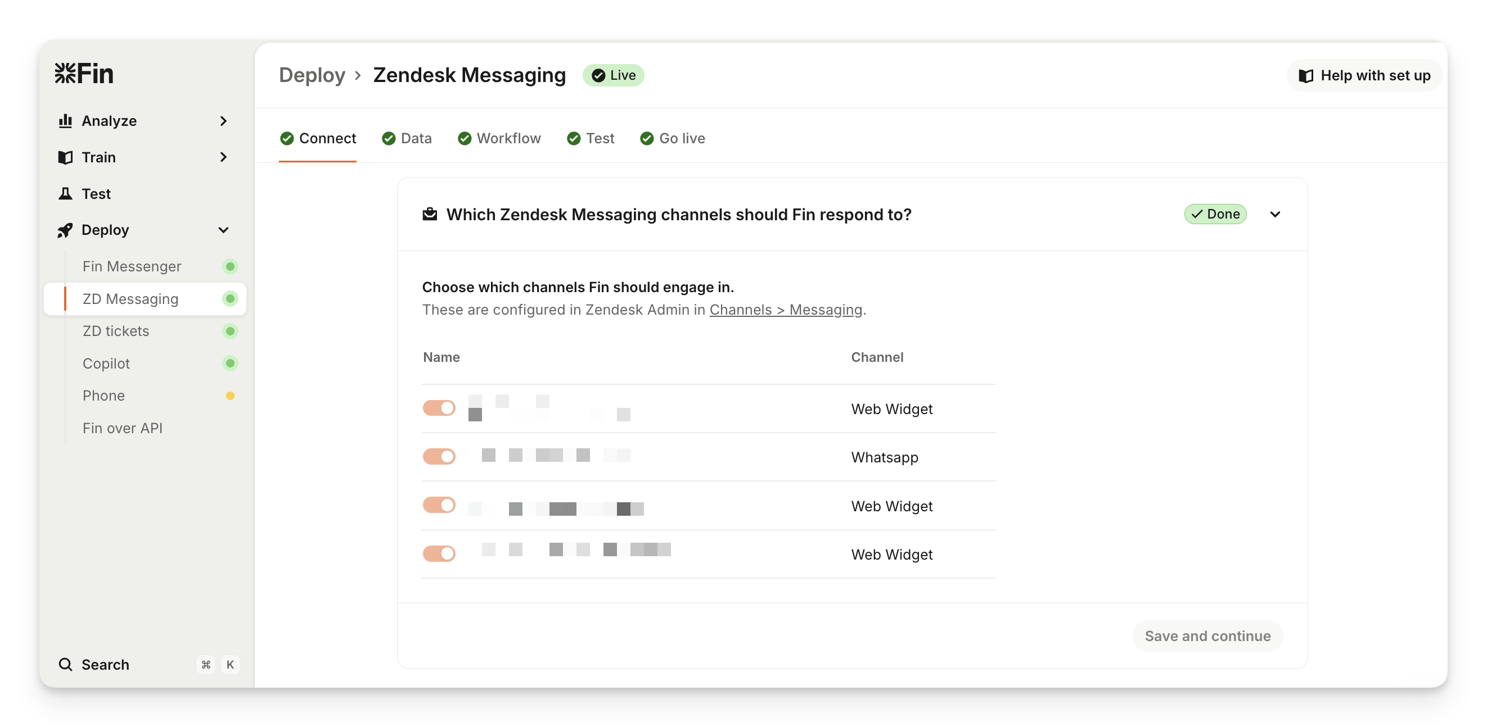
Task: Toggle the last Web Widget channel switch
Action: [x=439, y=553]
